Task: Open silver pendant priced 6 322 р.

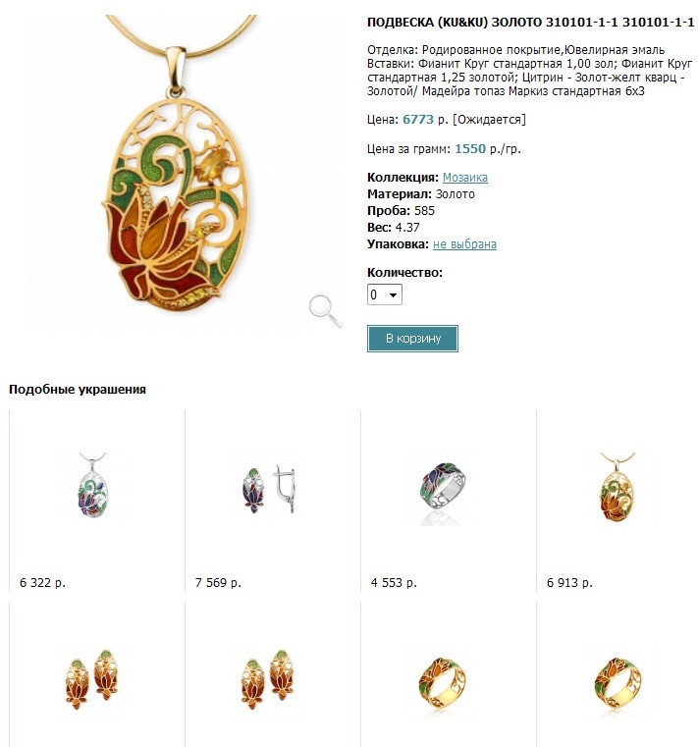Action: click(93, 485)
